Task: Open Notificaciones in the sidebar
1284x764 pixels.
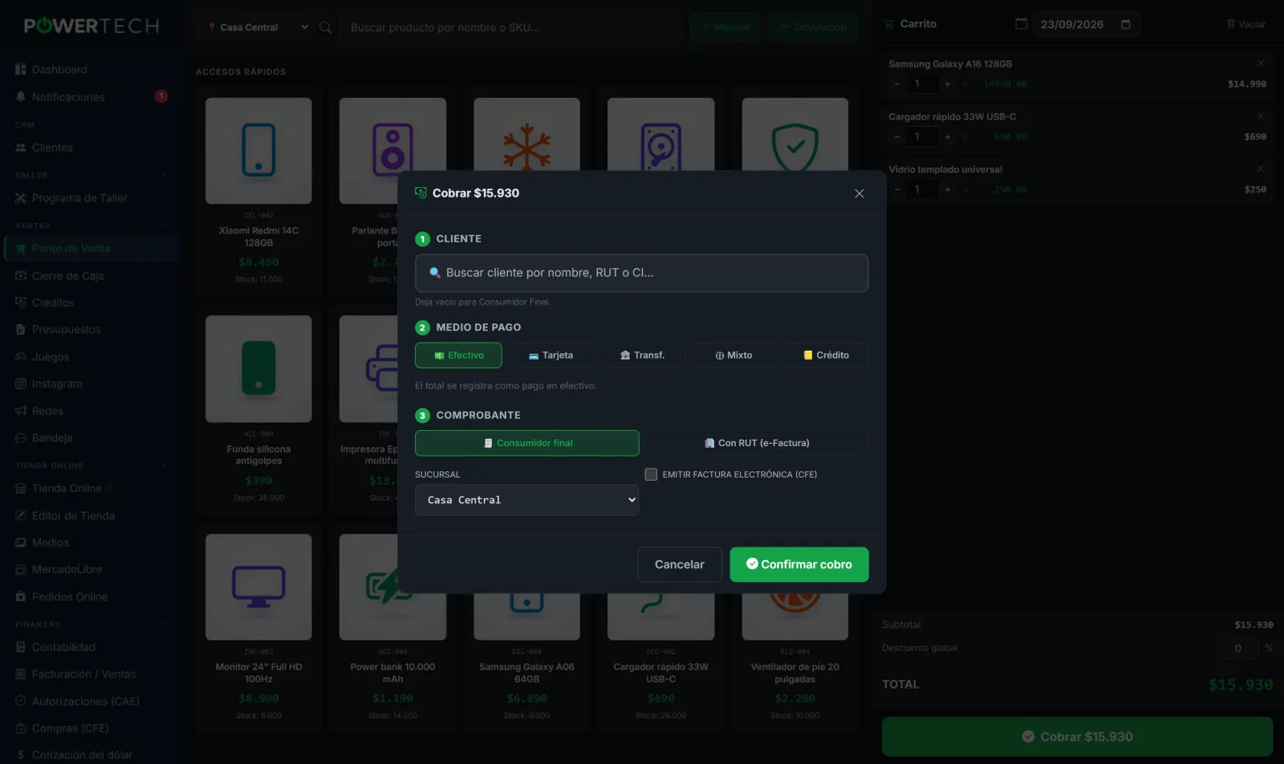Action: tap(90, 97)
